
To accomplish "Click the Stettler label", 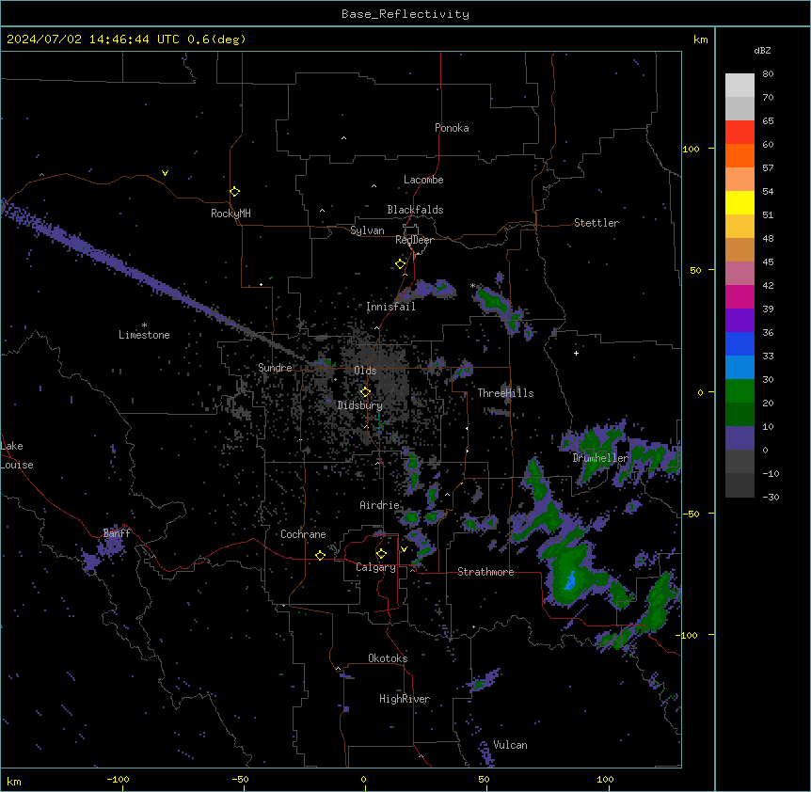I will pyautogui.click(x=596, y=223).
